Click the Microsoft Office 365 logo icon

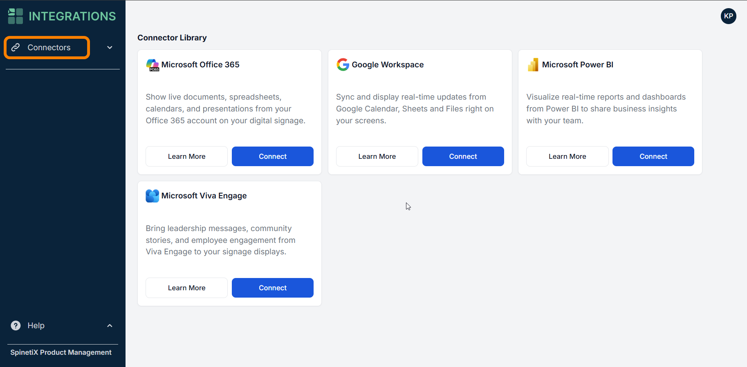pos(153,65)
